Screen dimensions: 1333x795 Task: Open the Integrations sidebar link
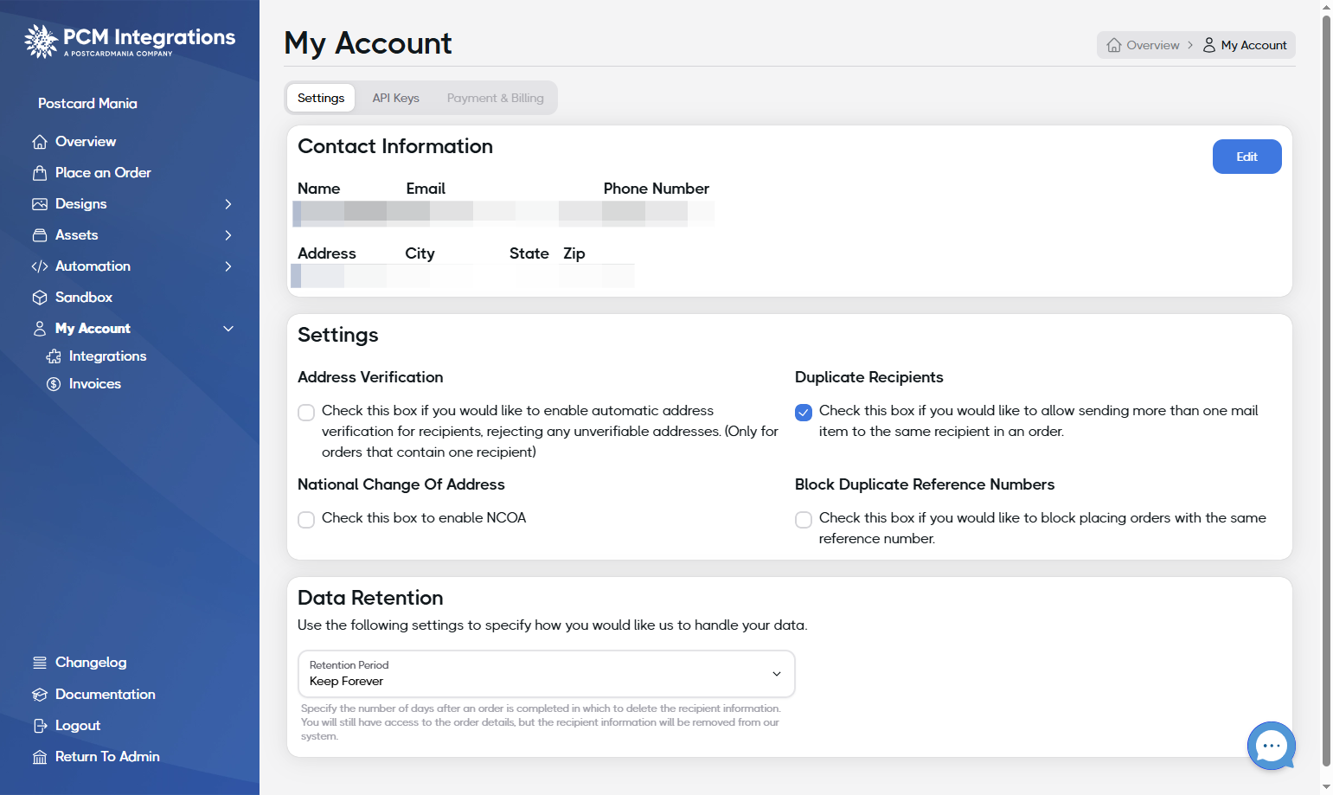coord(107,356)
